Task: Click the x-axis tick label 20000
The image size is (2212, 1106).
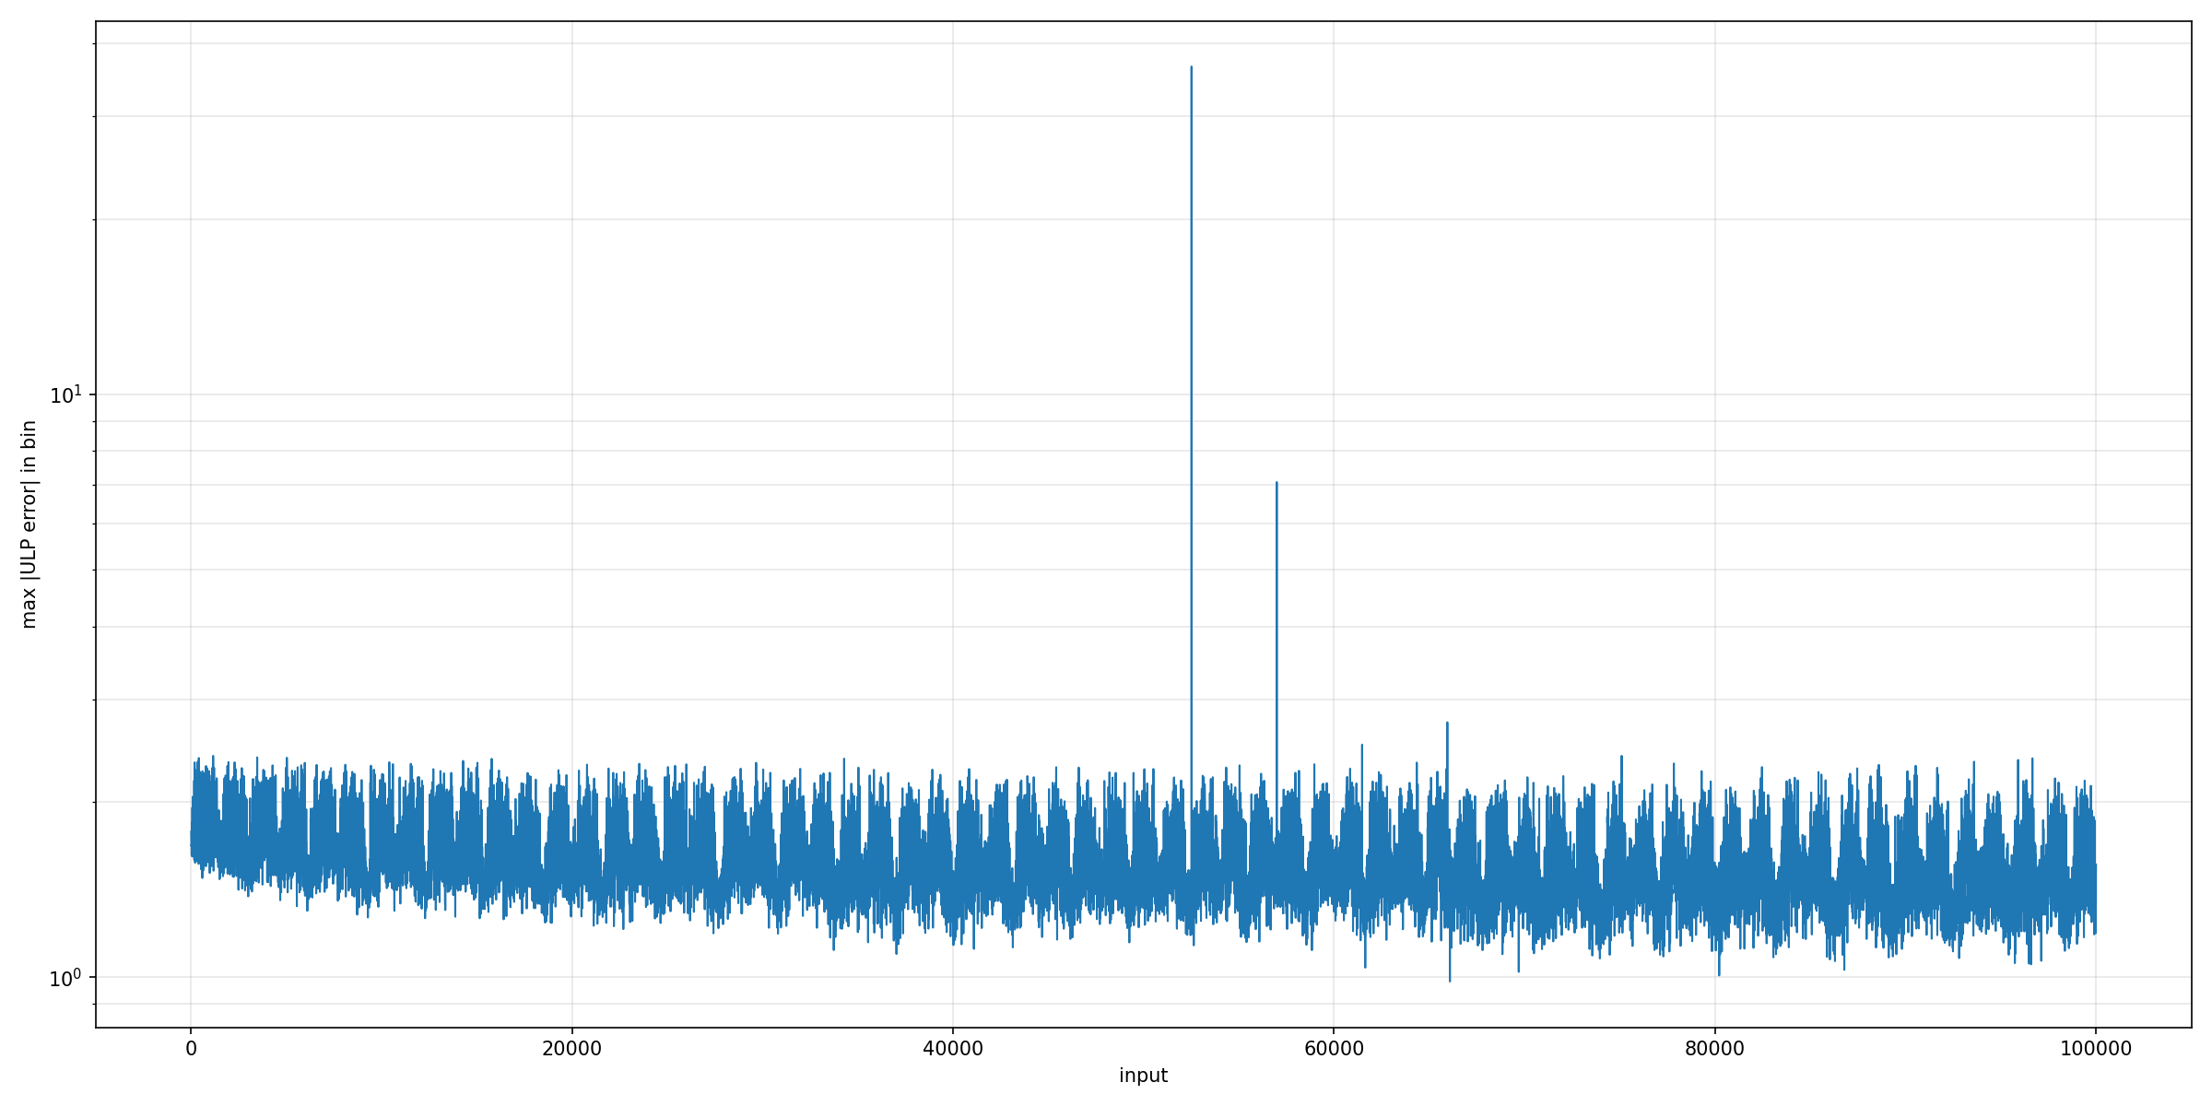Action: (571, 1049)
